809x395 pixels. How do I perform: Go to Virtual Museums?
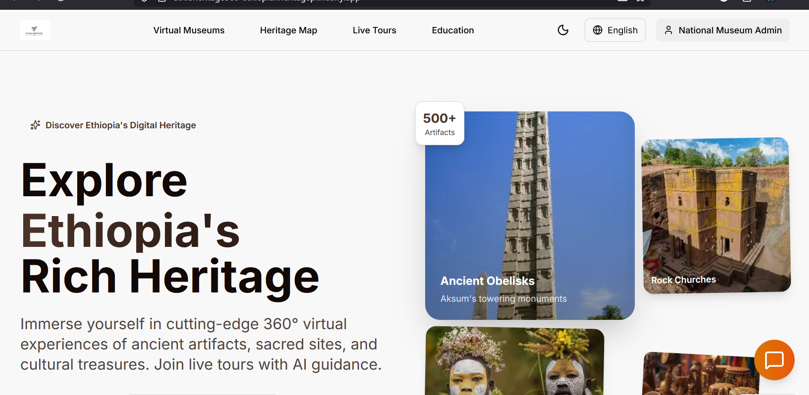pos(189,30)
